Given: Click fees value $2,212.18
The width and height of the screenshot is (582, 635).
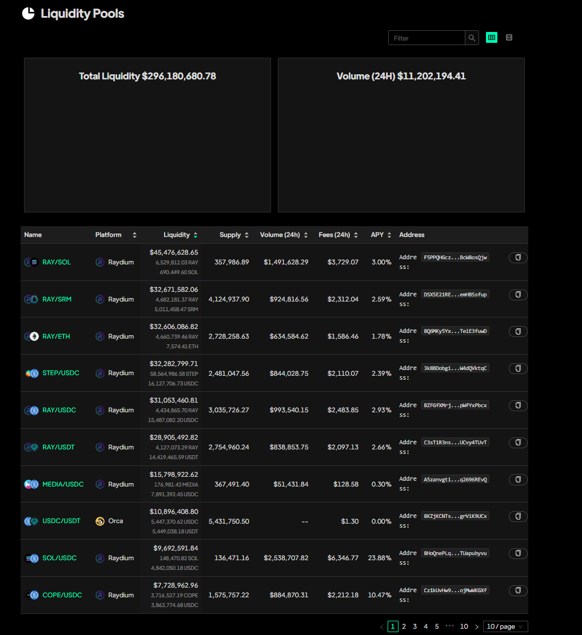Looking at the screenshot, I should [x=343, y=595].
